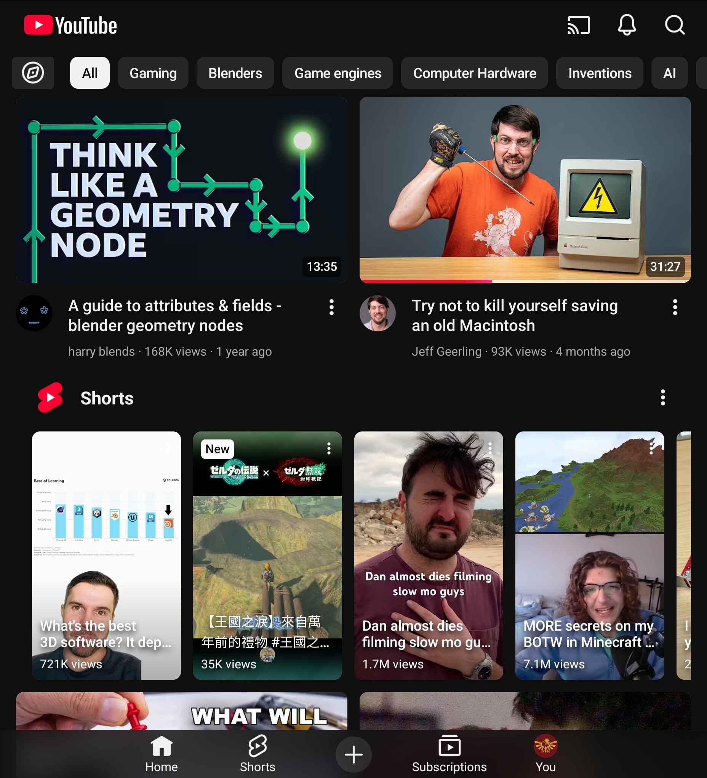The width and height of the screenshot is (707, 778).
Task: Select the Blenders filter chip
Action: pyautogui.click(x=235, y=73)
